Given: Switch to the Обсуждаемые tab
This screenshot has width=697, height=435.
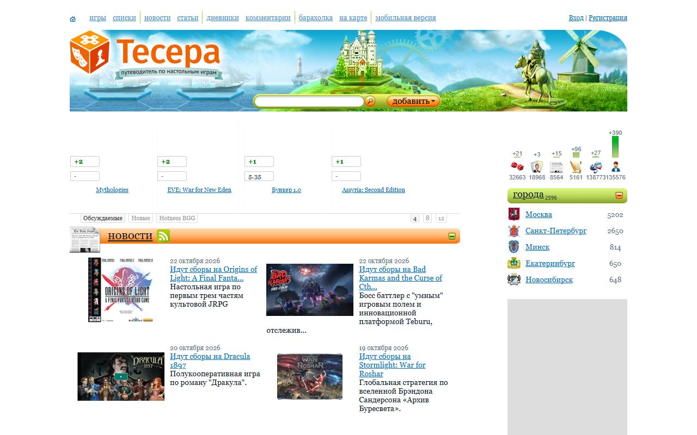Looking at the screenshot, I should pyautogui.click(x=103, y=218).
